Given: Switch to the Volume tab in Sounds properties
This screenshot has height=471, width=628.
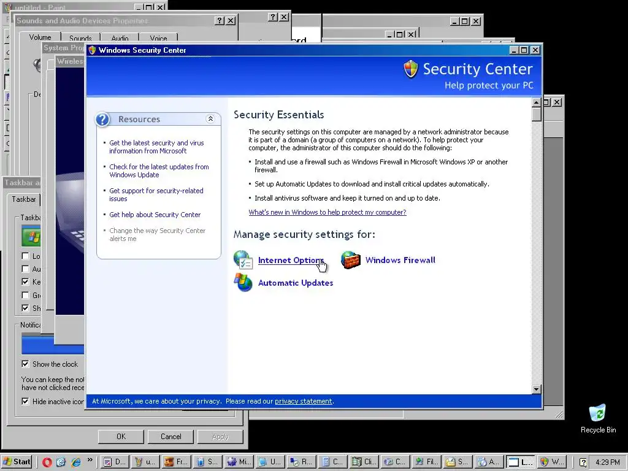Looking at the screenshot, I should (x=40, y=37).
